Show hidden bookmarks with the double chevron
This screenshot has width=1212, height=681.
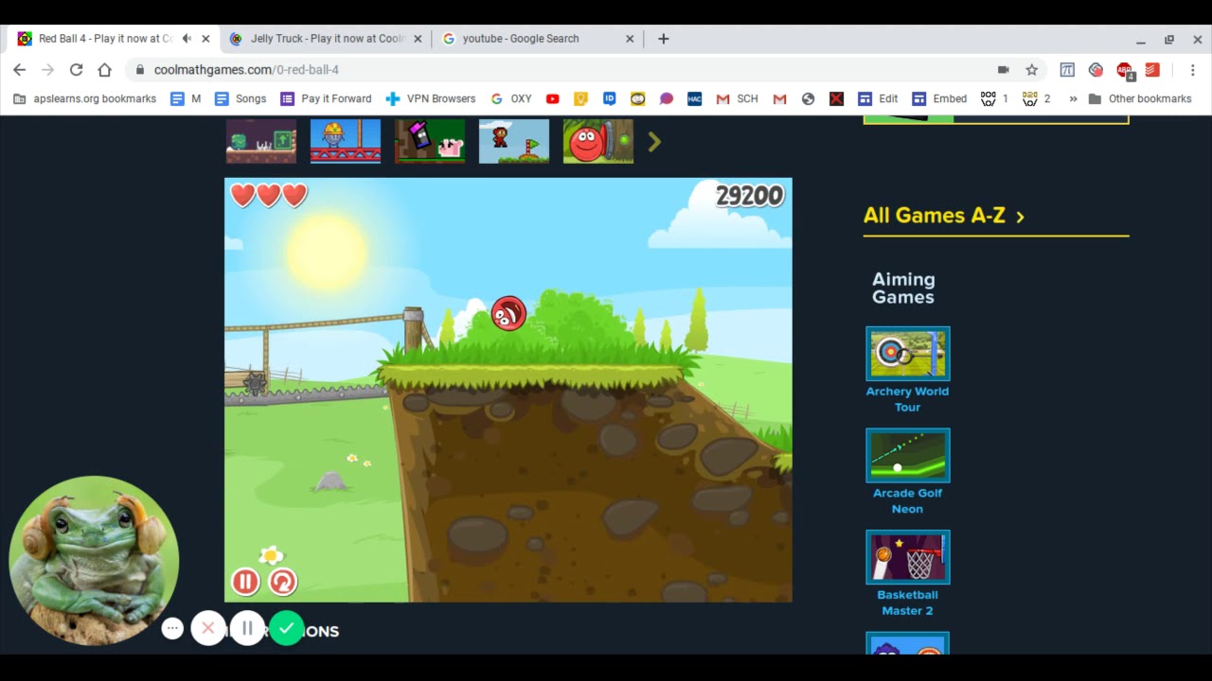1073,98
